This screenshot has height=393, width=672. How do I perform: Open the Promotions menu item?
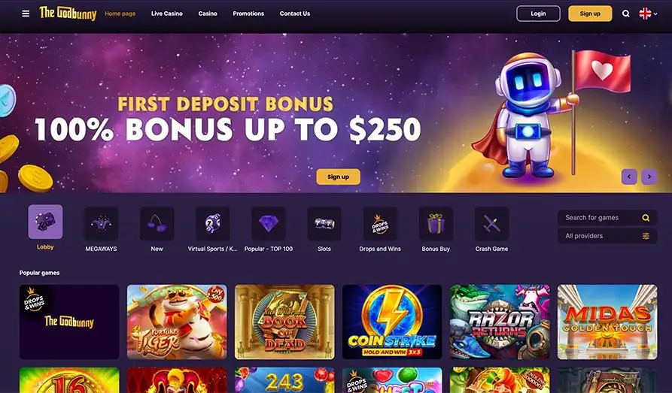point(248,14)
